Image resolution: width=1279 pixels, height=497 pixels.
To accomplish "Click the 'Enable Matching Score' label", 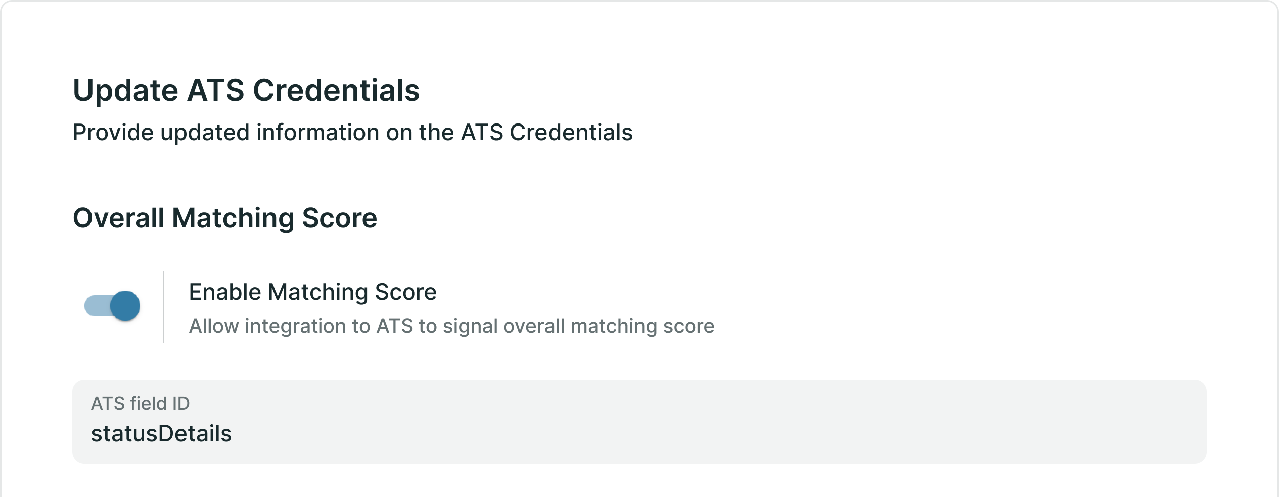I will [312, 292].
